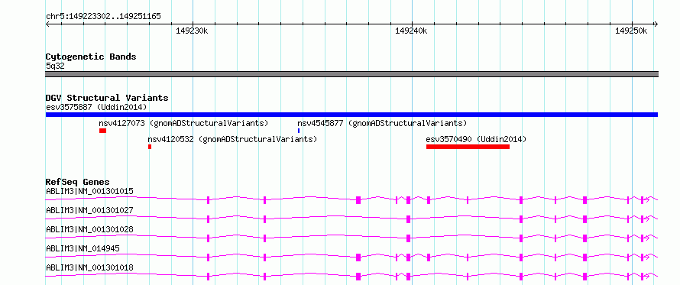
Task: Select the small red nsv4120532 variant marker
Action: [150, 147]
